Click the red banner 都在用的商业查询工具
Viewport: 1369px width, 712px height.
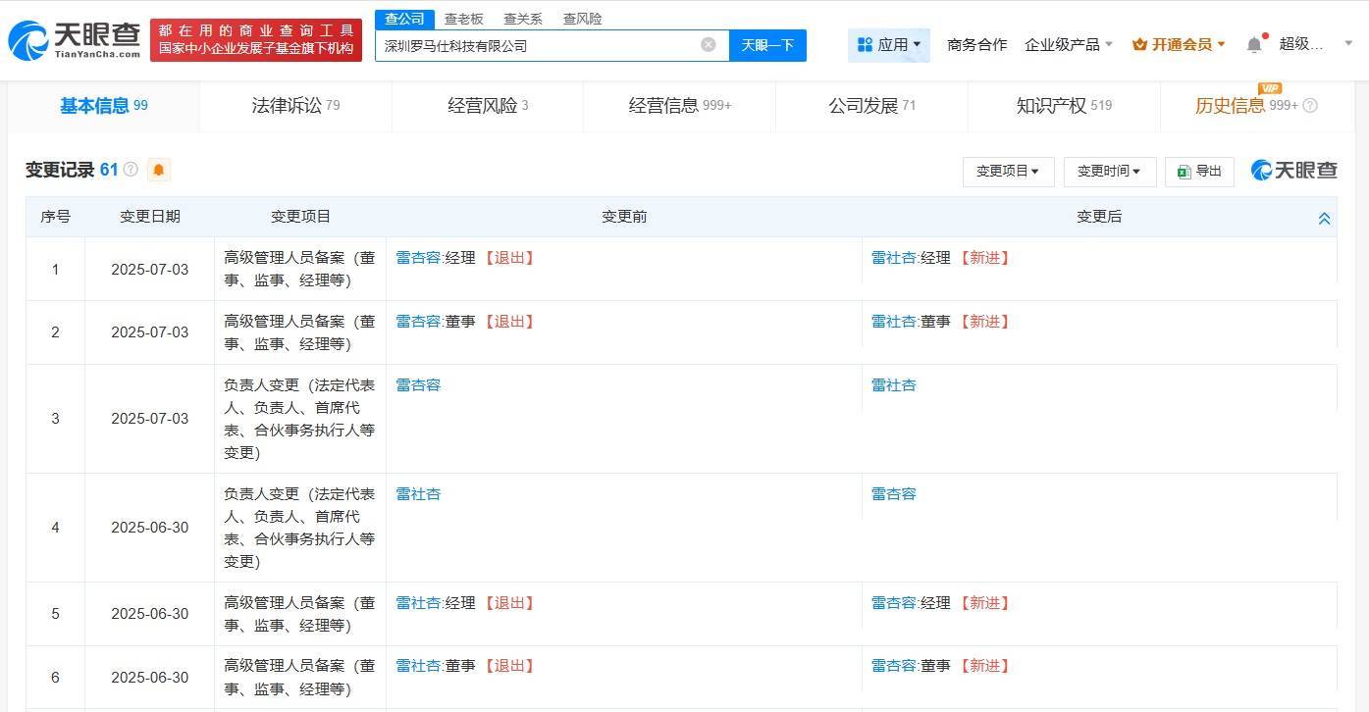[x=256, y=39]
